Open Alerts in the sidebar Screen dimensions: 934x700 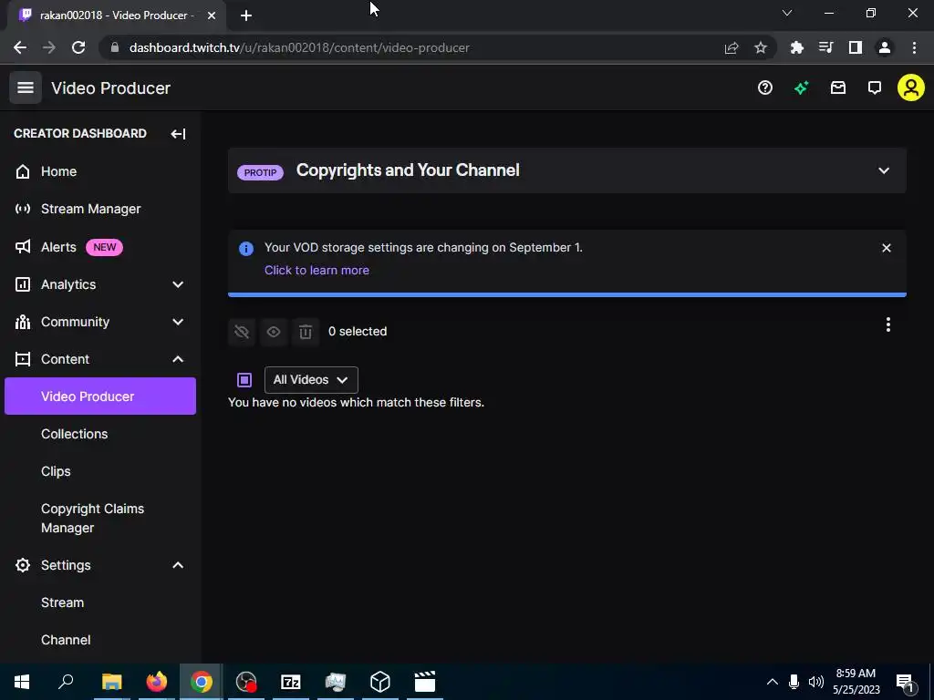pyautogui.click(x=58, y=247)
